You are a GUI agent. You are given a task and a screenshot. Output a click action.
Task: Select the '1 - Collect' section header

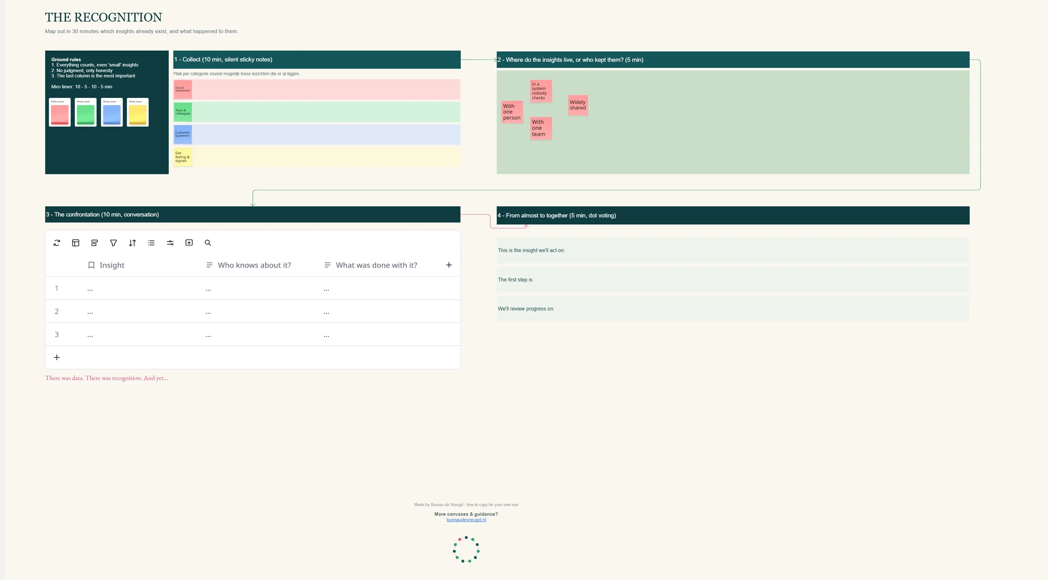tap(317, 59)
